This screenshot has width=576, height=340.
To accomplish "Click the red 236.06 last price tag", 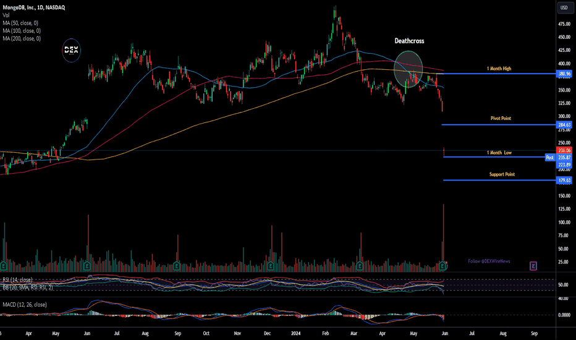I will 564,150.
